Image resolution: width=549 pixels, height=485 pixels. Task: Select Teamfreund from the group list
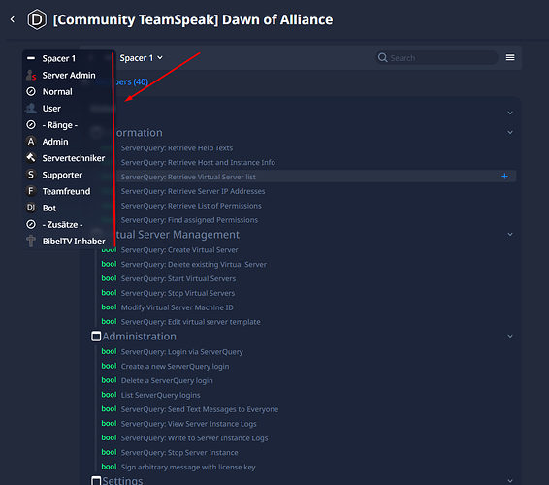tap(66, 191)
